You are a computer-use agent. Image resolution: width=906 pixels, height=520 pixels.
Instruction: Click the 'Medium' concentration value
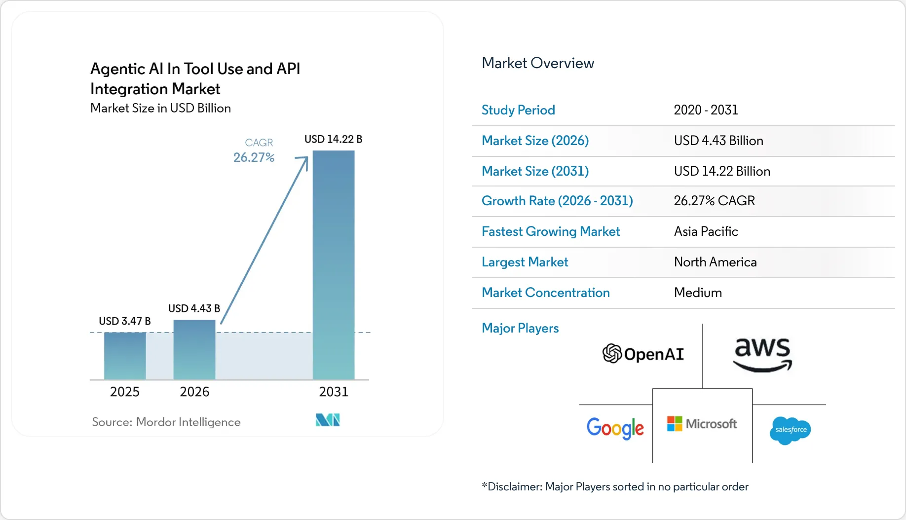(x=698, y=293)
